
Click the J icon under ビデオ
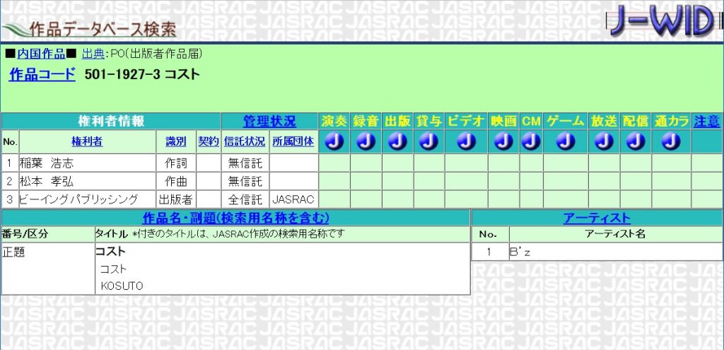[x=467, y=141]
